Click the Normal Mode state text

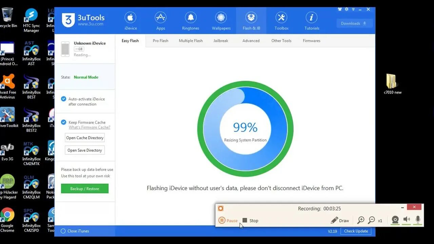[86, 77]
